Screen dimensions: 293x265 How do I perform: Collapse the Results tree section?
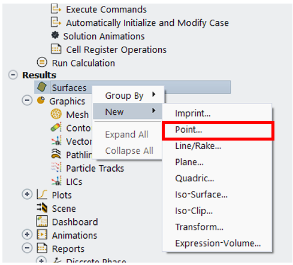pyautogui.click(x=13, y=75)
